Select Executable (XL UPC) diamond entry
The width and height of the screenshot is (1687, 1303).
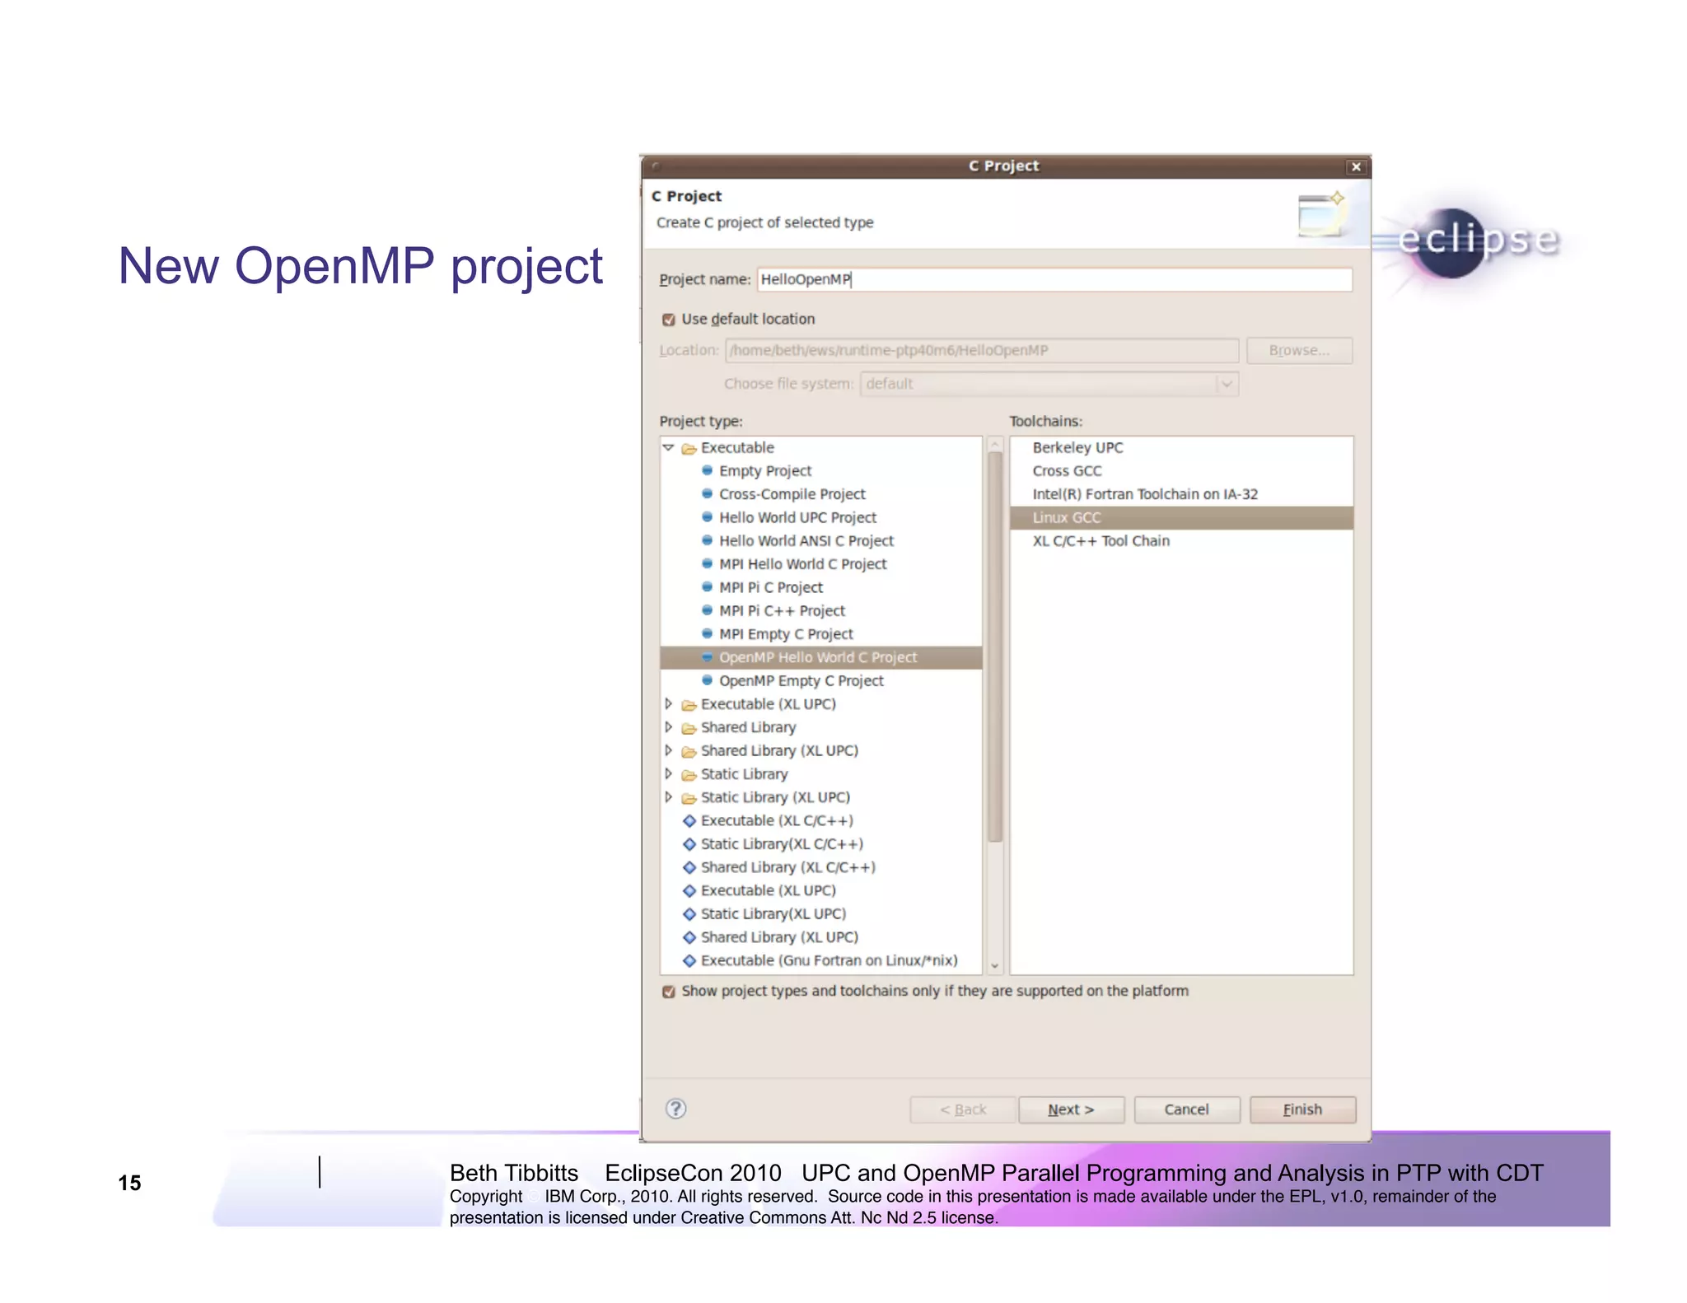click(x=768, y=890)
